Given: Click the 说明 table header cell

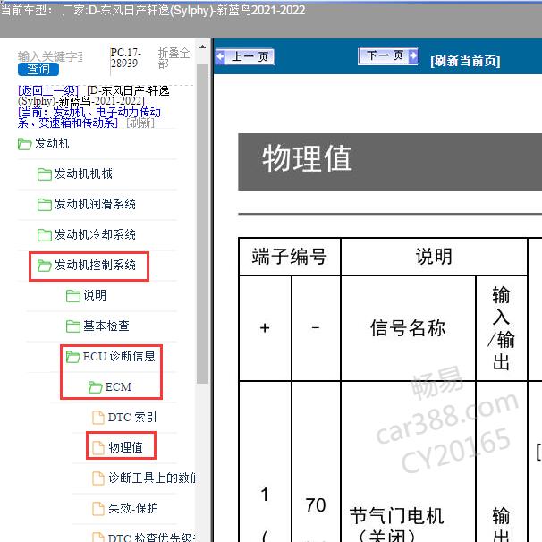Looking at the screenshot, I should (x=434, y=257).
